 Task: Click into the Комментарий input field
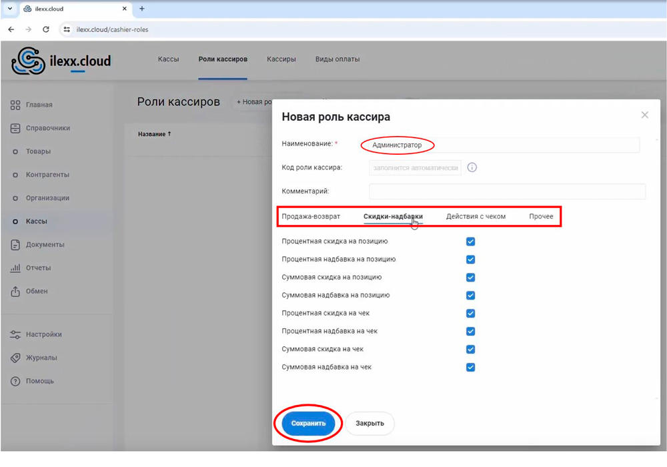click(507, 191)
